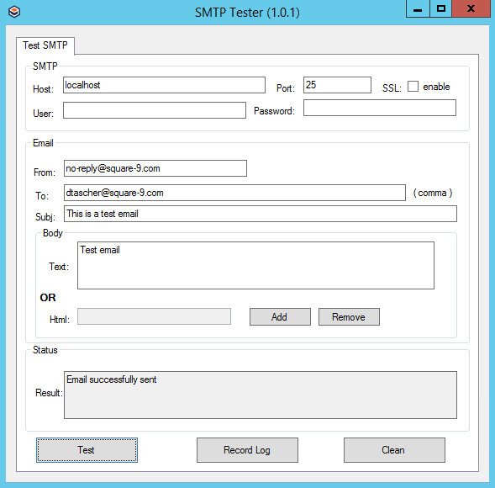The height and width of the screenshot is (488, 495).
Task: Click the Record Log button
Action: [x=247, y=450]
